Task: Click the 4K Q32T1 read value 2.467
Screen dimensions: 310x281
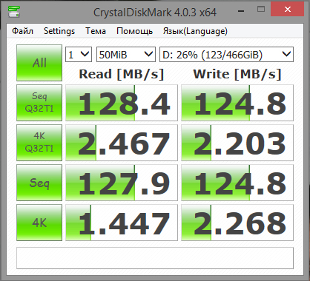Action: pyautogui.click(x=122, y=143)
